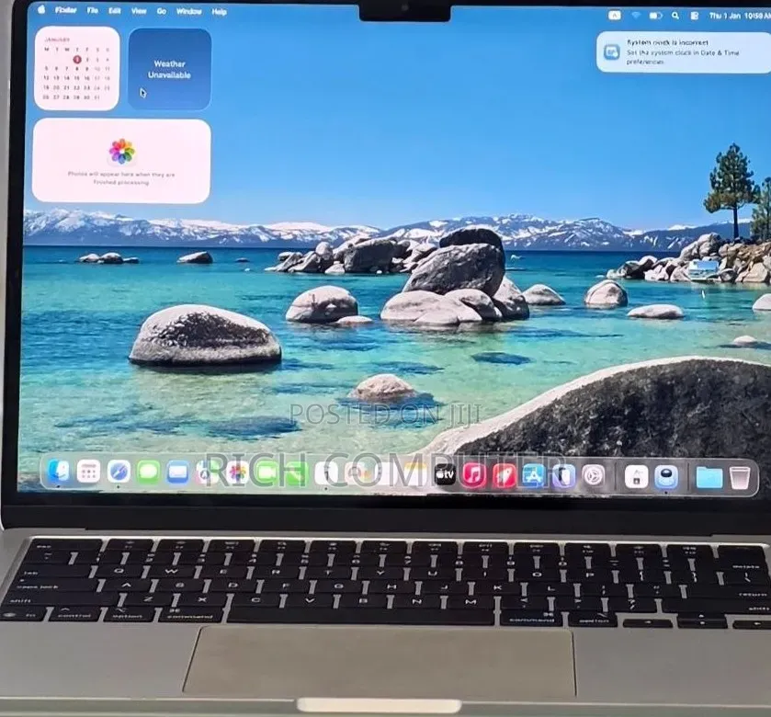
Task: Open the Downloads folder in the Dock
Action: click(709, 477)
